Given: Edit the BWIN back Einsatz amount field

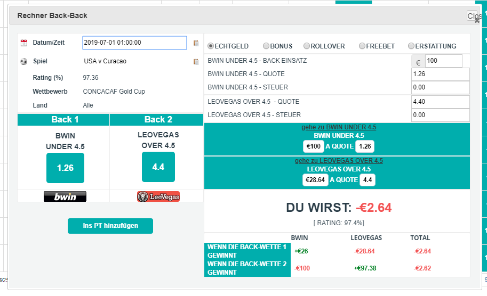Looking at the screenshot, I should 443,61.
